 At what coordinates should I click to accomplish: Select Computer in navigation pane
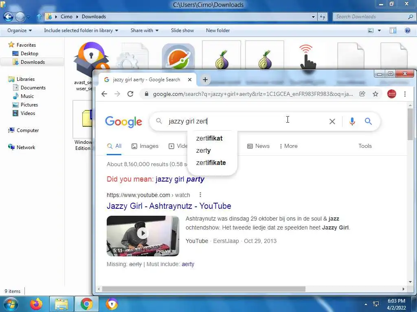(x=24, y=130)
